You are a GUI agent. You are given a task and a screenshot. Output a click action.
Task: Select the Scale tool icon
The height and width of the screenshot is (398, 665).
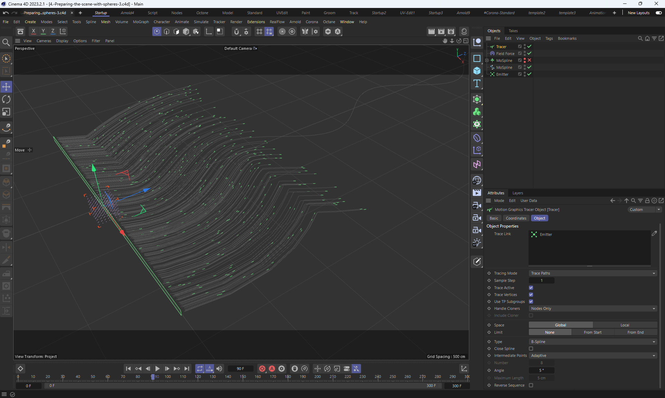click(x=6, y=112)
